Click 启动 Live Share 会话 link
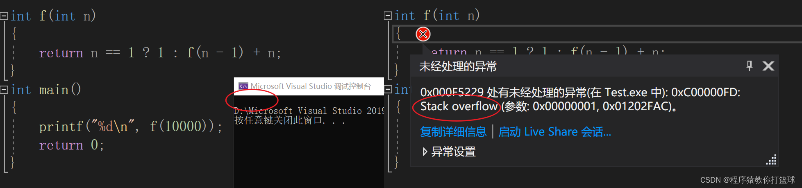Viewport: 802px width, 188px height. tap(554, 132)
